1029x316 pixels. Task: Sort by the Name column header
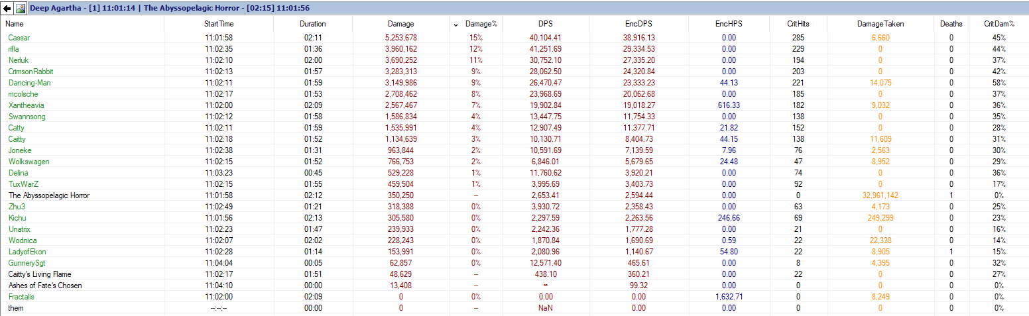(82, 24)
